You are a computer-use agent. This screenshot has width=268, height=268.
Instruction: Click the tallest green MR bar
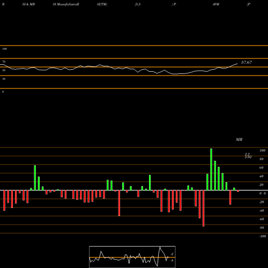click(x=211, y=169)
